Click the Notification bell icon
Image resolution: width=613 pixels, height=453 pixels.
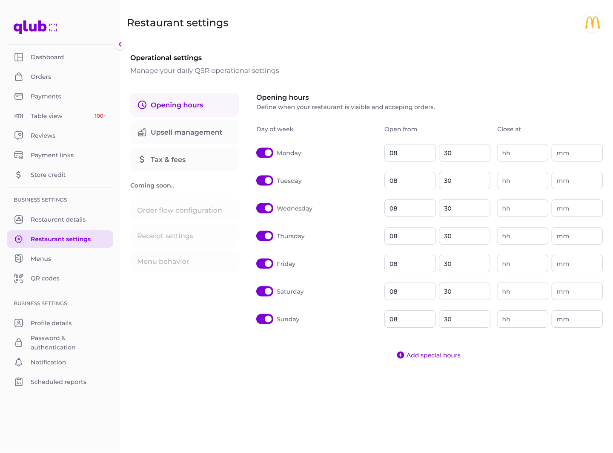[19, 362]
